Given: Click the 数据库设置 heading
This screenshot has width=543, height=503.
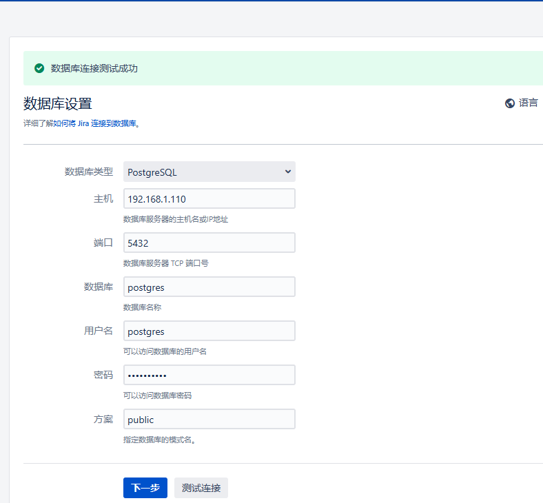Looking at the screenshot, I should pyautogui.click(x=57, y=103).
